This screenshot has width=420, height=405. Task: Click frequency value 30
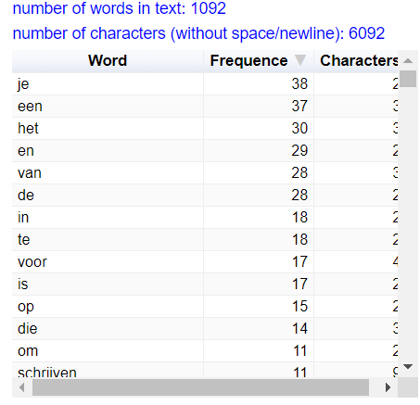point(299,129)
